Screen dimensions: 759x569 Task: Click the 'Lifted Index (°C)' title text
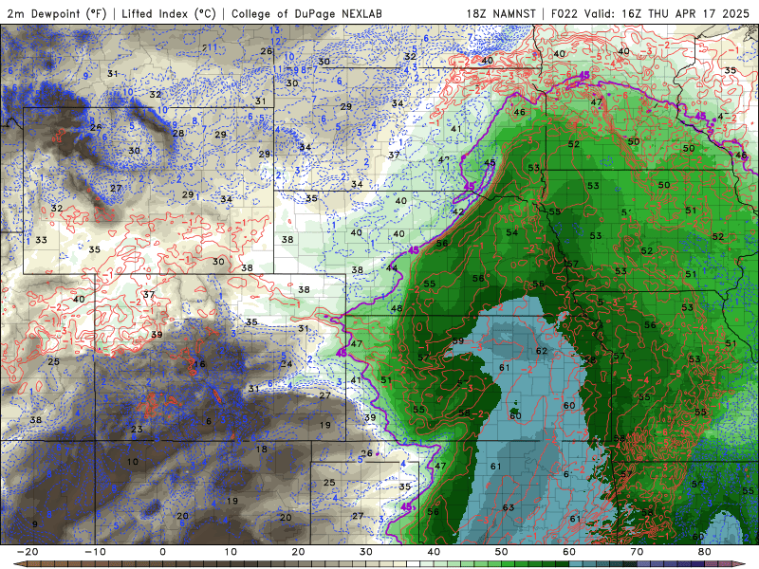(x=169, y=13)
